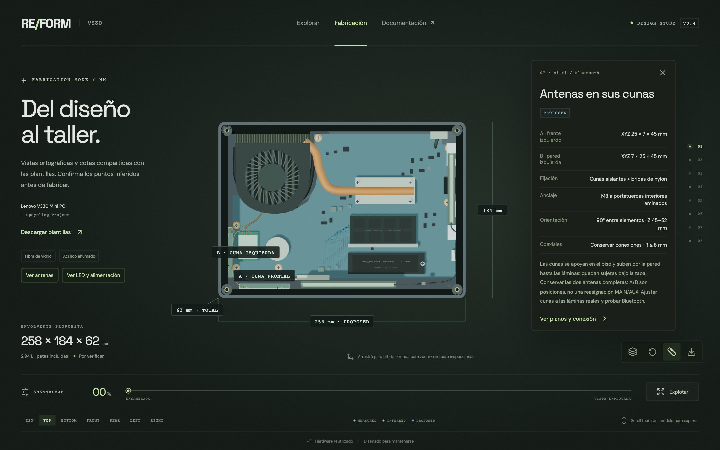This screenshot has width=720, height=450.
Task: Click the 184 mm dimension tag
Action: [x=492, y=210]
